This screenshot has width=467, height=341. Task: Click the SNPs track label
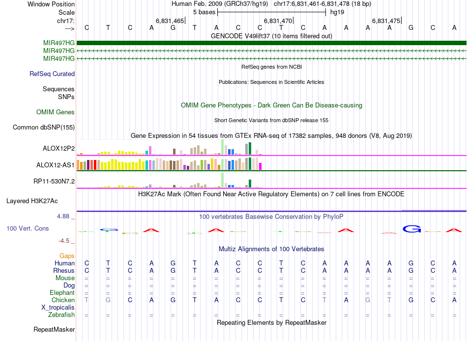66,97
